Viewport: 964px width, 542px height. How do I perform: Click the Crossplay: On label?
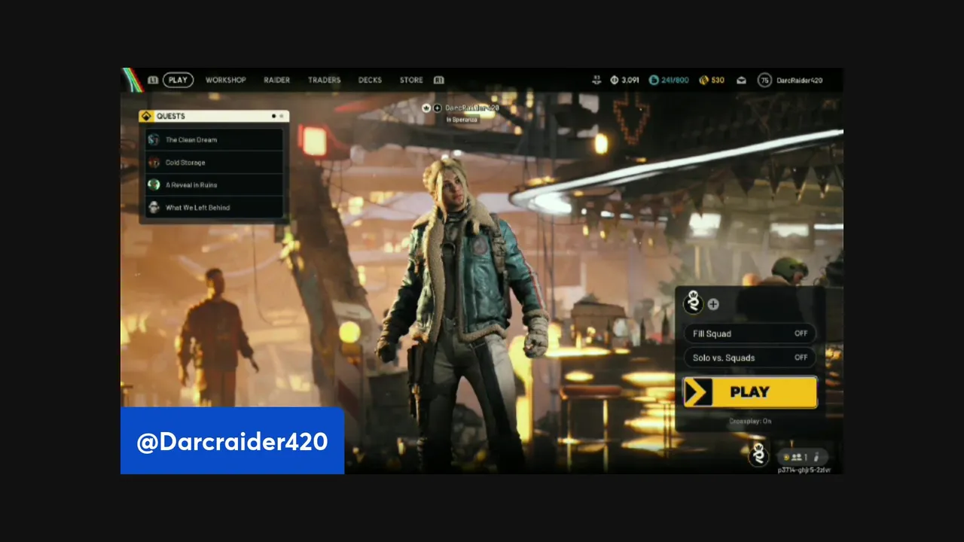pyautogui.click(x=750, y=422)
